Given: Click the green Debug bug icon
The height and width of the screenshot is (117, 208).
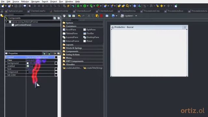Looking at the screenshot, I should 78,6.
